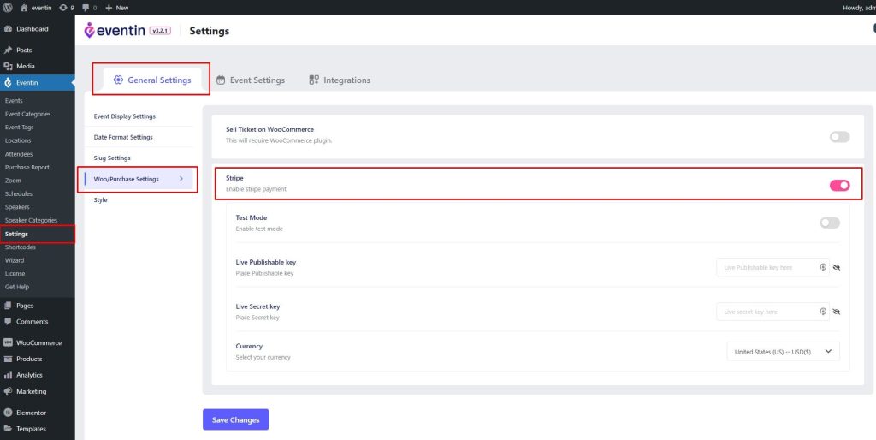The height and width of the screenshot is (440, 876).
Task: Switch to the Integrations tab
Action: (x=340, y=80)
